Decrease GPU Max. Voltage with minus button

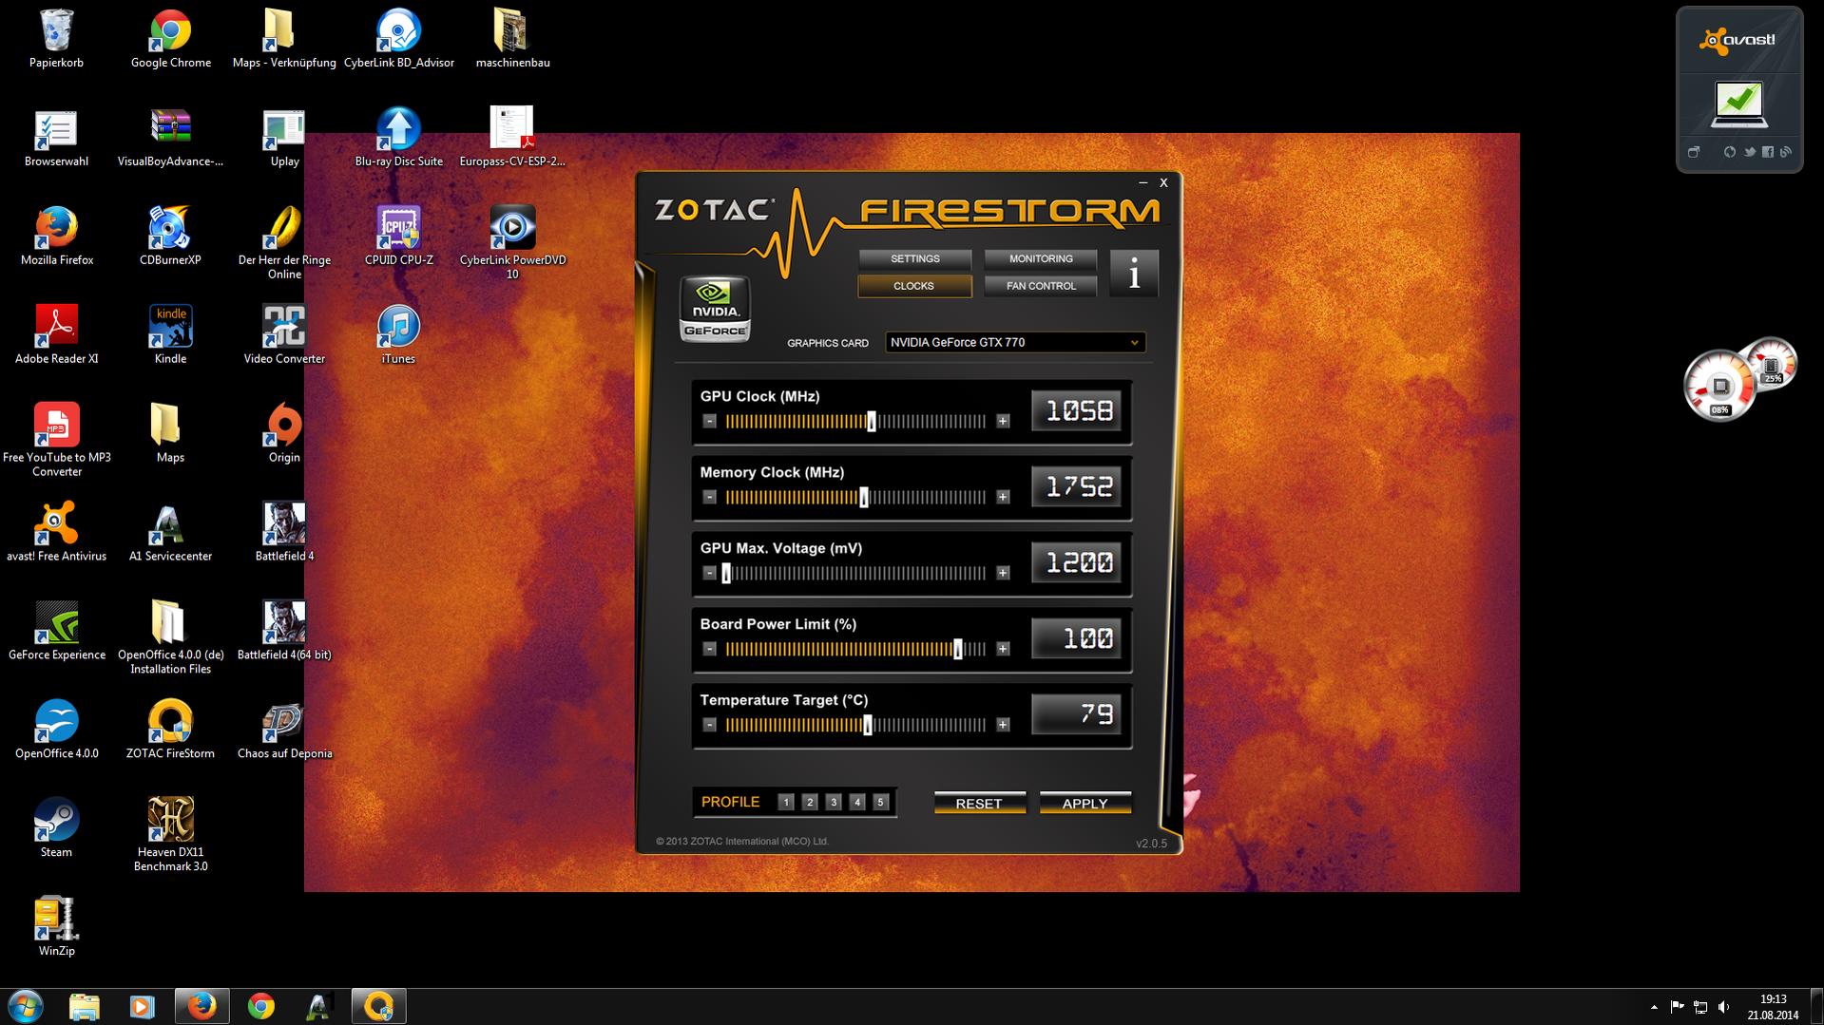click(709, 573)
